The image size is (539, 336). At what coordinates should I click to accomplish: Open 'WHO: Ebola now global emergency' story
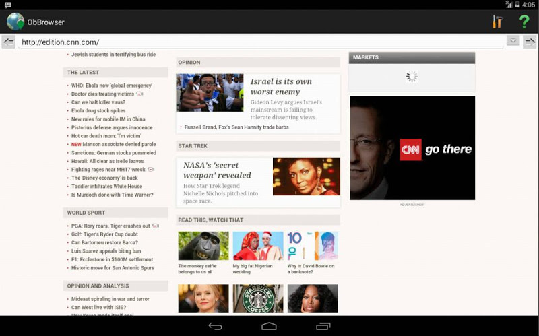point(112,86)
